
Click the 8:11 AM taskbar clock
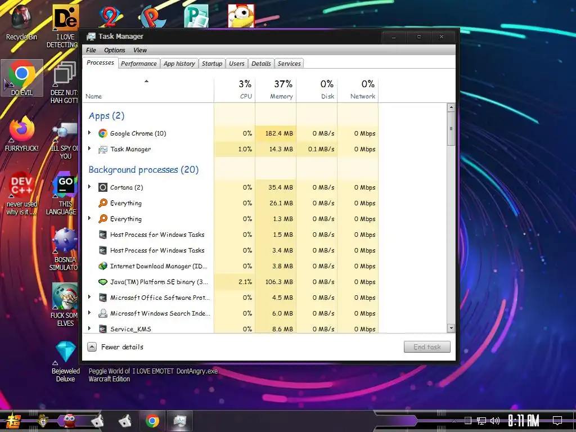point(524,421)
